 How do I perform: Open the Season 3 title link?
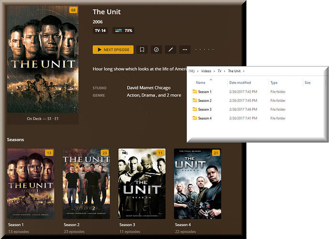[x=127, y=225]
